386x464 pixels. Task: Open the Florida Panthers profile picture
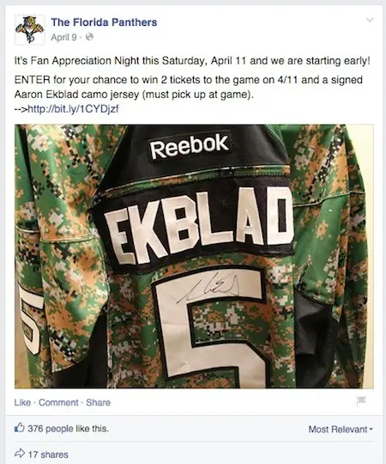pos(29,29)
